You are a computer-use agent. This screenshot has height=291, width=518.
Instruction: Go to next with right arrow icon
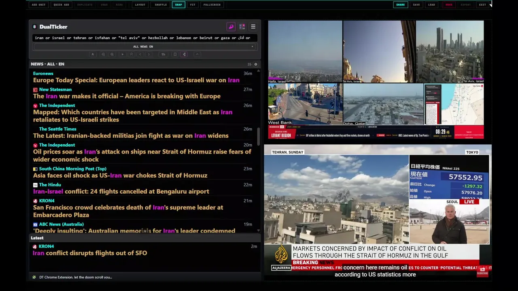click(x=149, y=54)
